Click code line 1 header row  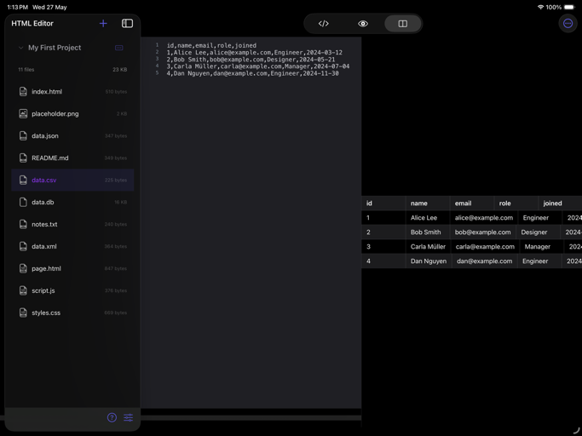211,45
